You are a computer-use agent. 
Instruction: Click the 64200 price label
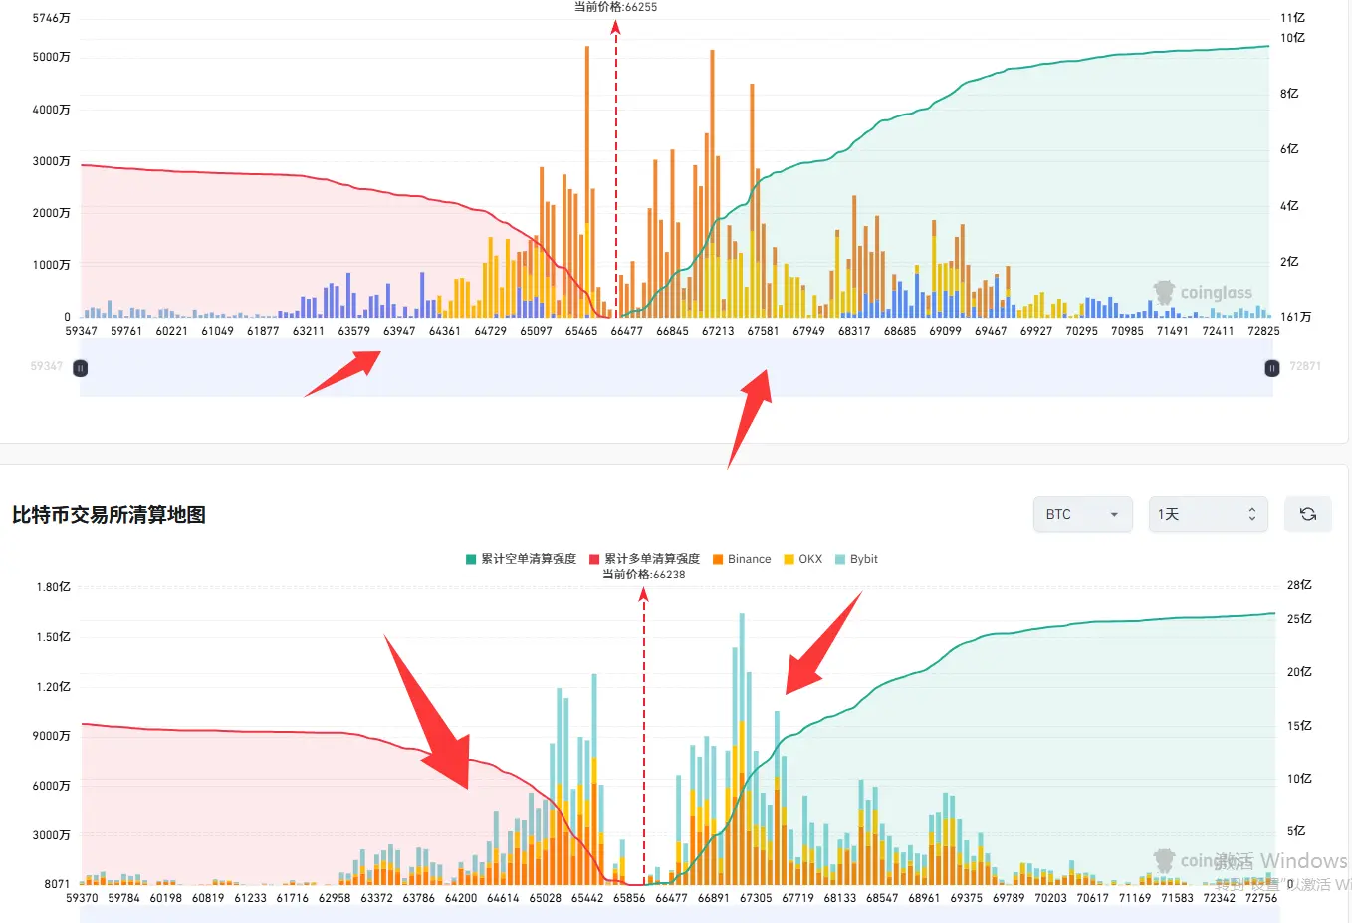461,898
